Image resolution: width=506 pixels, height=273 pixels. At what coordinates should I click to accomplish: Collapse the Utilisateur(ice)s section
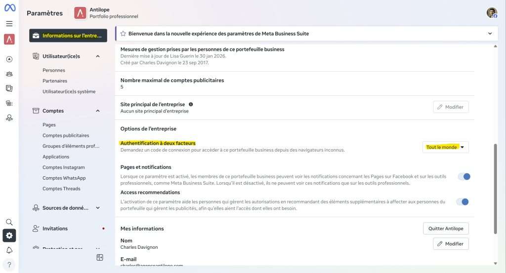(x=98, y=56)
